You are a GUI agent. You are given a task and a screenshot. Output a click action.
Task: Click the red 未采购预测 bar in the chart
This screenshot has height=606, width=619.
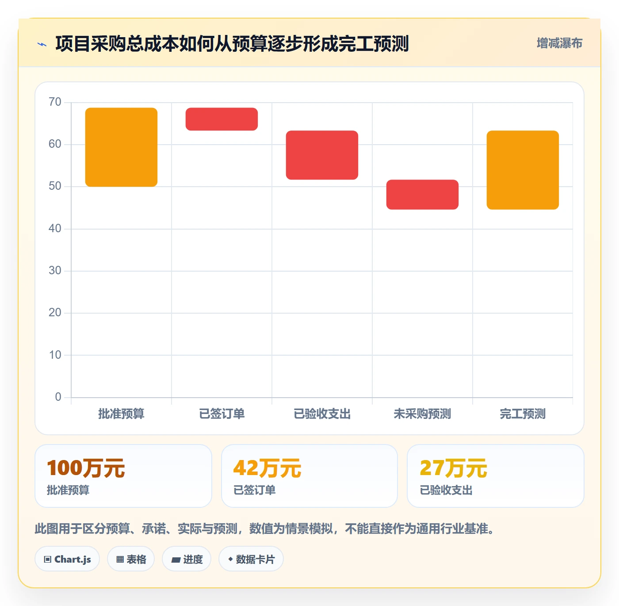tap(422, 195)
